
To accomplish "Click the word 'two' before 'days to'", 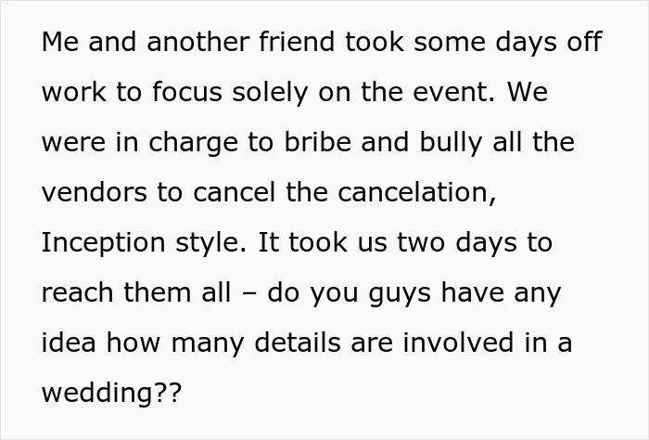I will (421, 243).
